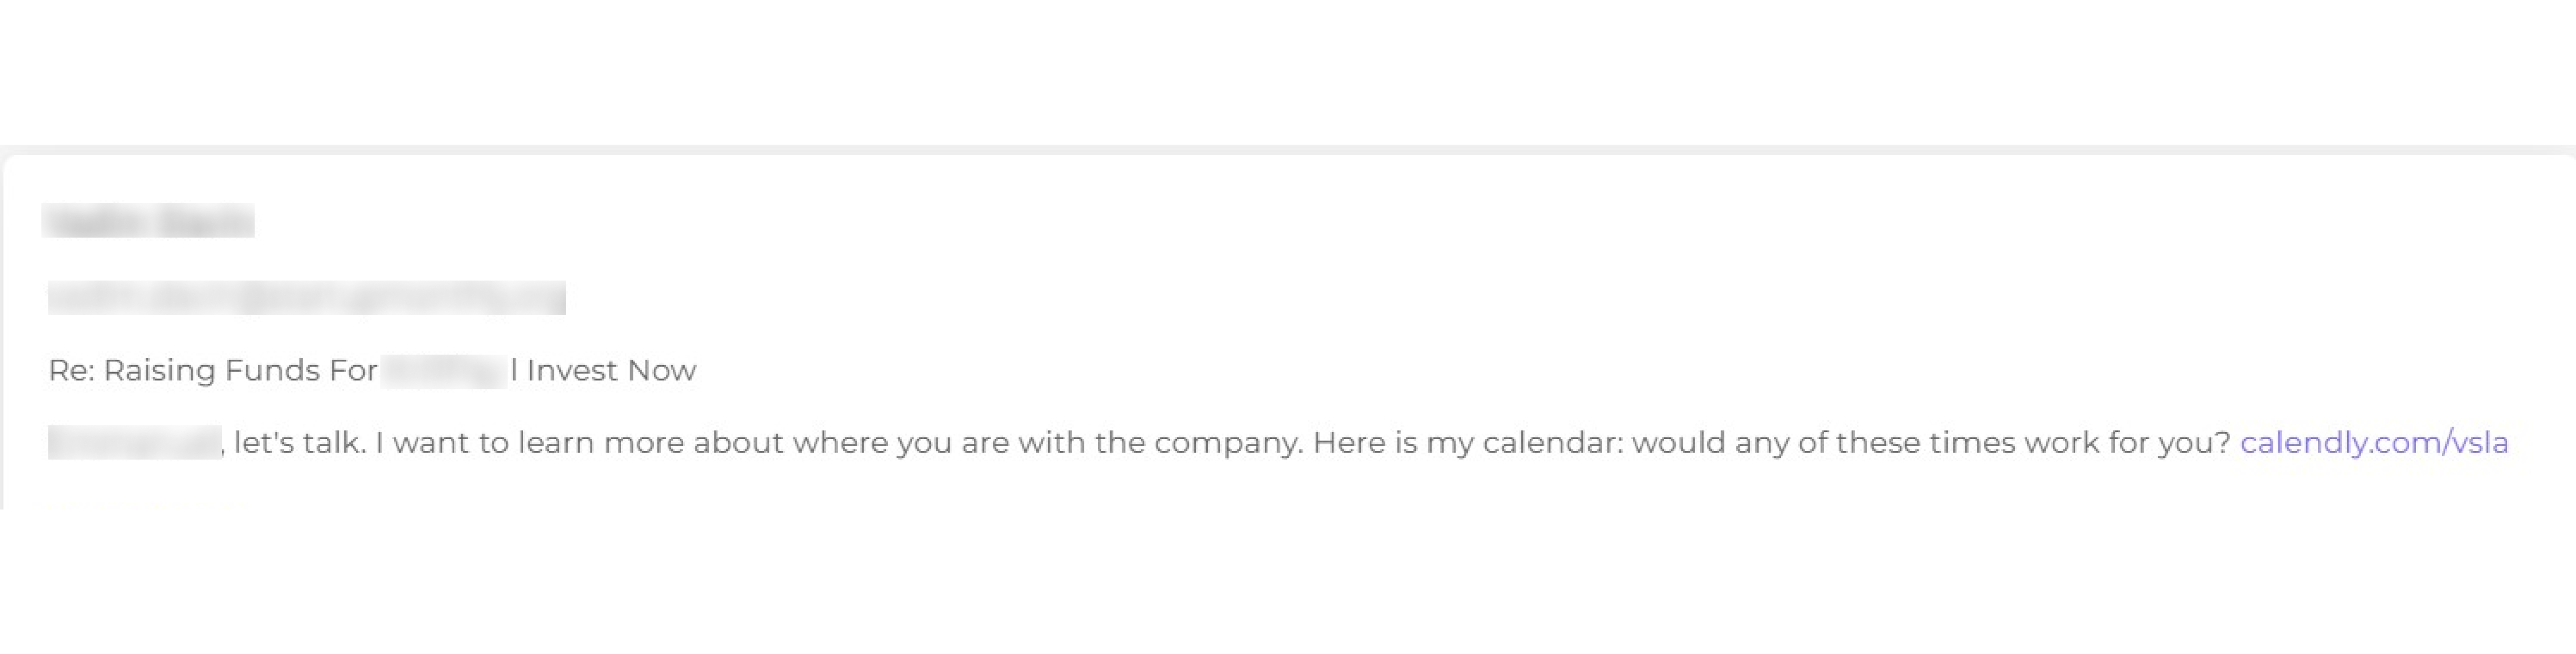Viewport: 2576px width, 654px height.
Task: Click "Invest Now" in the subject line
Action: tap(610, 370)
